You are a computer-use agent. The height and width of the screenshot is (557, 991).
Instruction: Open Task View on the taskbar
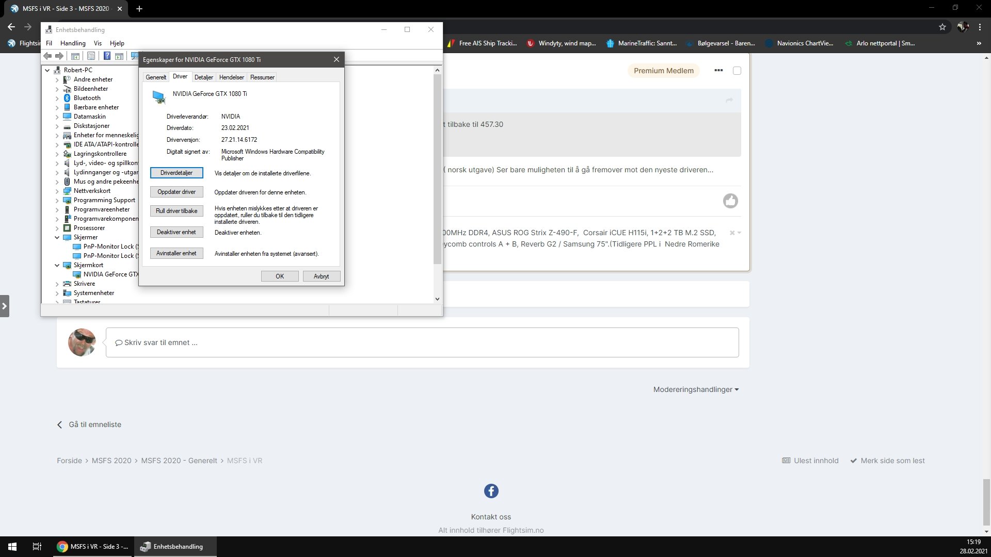tap(37, 547)
